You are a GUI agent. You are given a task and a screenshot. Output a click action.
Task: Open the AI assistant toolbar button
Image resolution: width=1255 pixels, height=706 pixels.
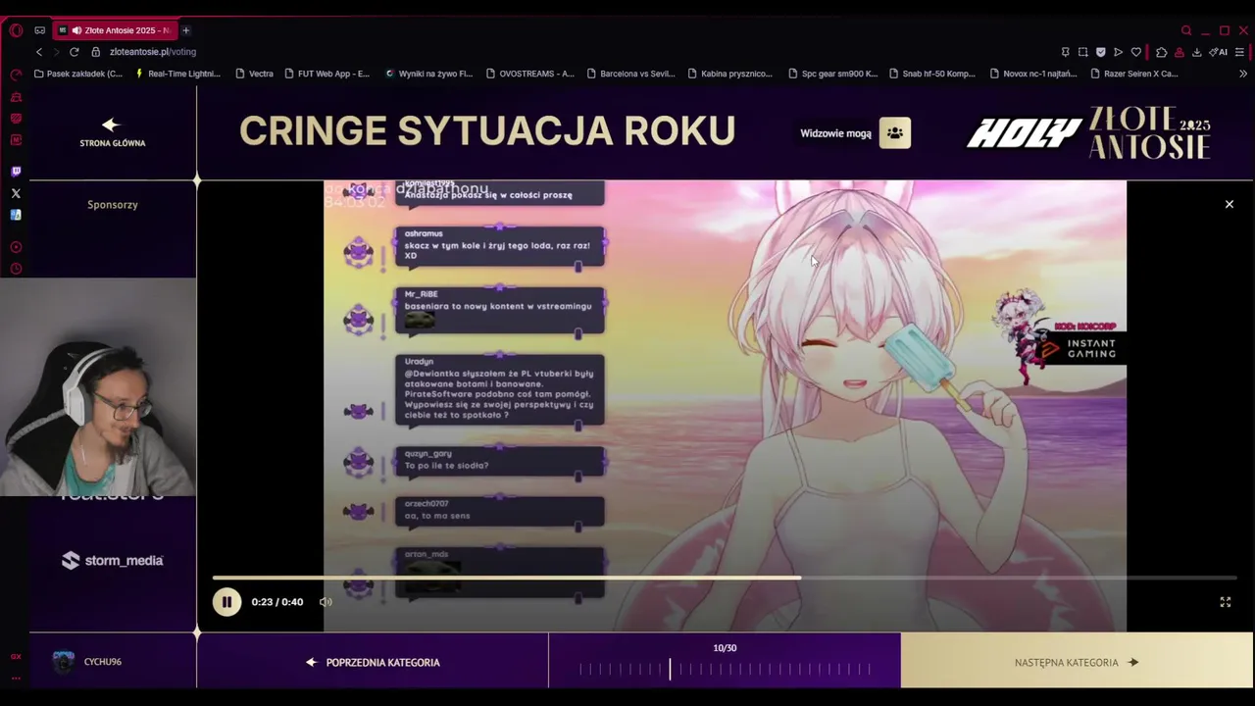tap(1218, 52)
